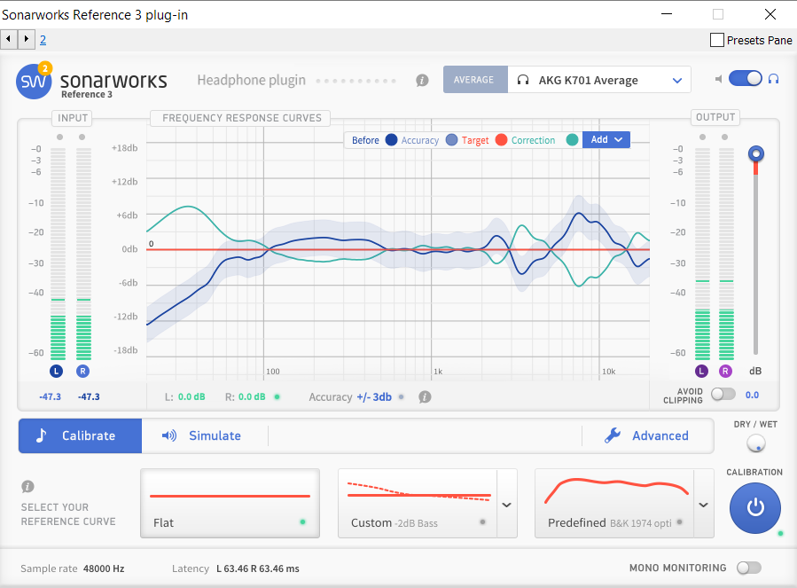Select the Flat reference curve
Viewport: 797px width, 588px height.
[x=231, y=503]
